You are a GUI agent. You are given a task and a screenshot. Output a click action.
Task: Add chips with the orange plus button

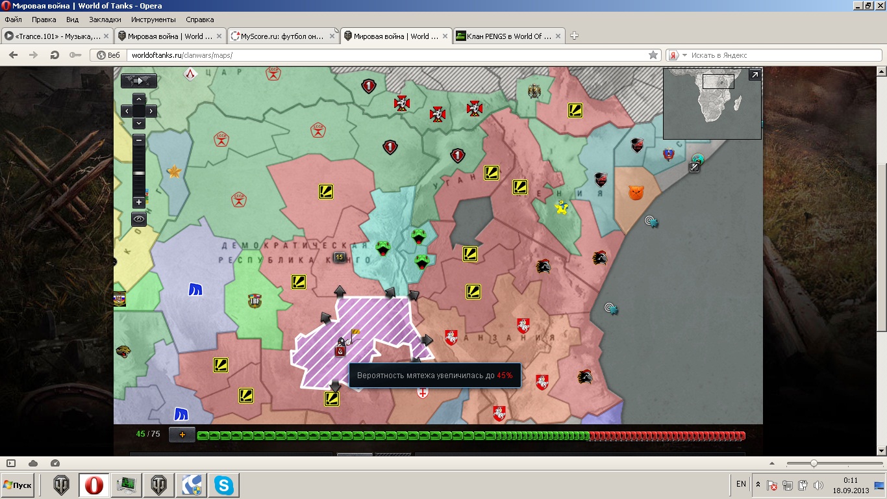[x=182, y=435]
